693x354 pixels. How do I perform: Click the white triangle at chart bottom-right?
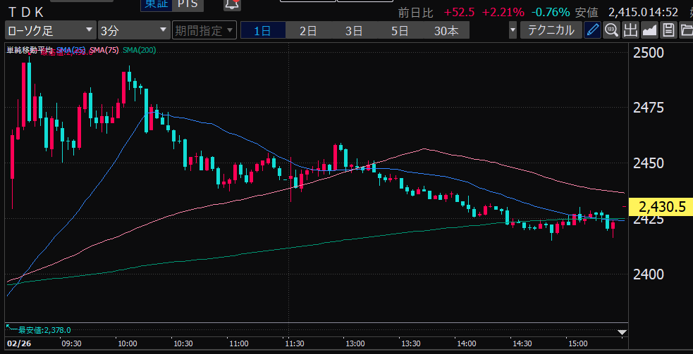(x=621, y=331)
